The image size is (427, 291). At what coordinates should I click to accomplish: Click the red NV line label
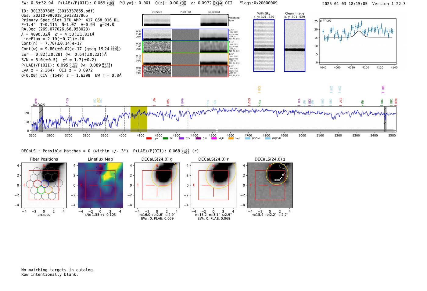[154, 101]
